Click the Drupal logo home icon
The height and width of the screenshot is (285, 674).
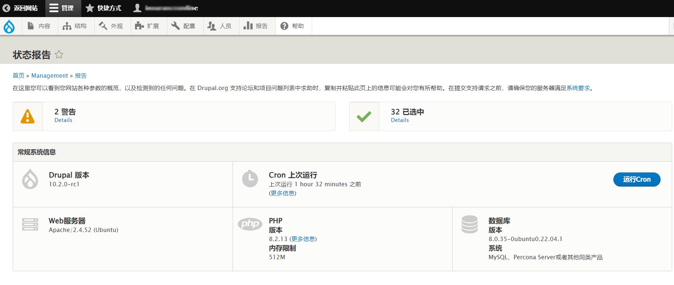9,26
